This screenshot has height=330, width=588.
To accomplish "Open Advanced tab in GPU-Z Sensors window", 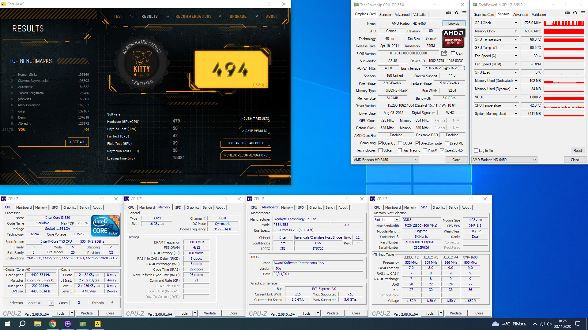I will point(520,15).
